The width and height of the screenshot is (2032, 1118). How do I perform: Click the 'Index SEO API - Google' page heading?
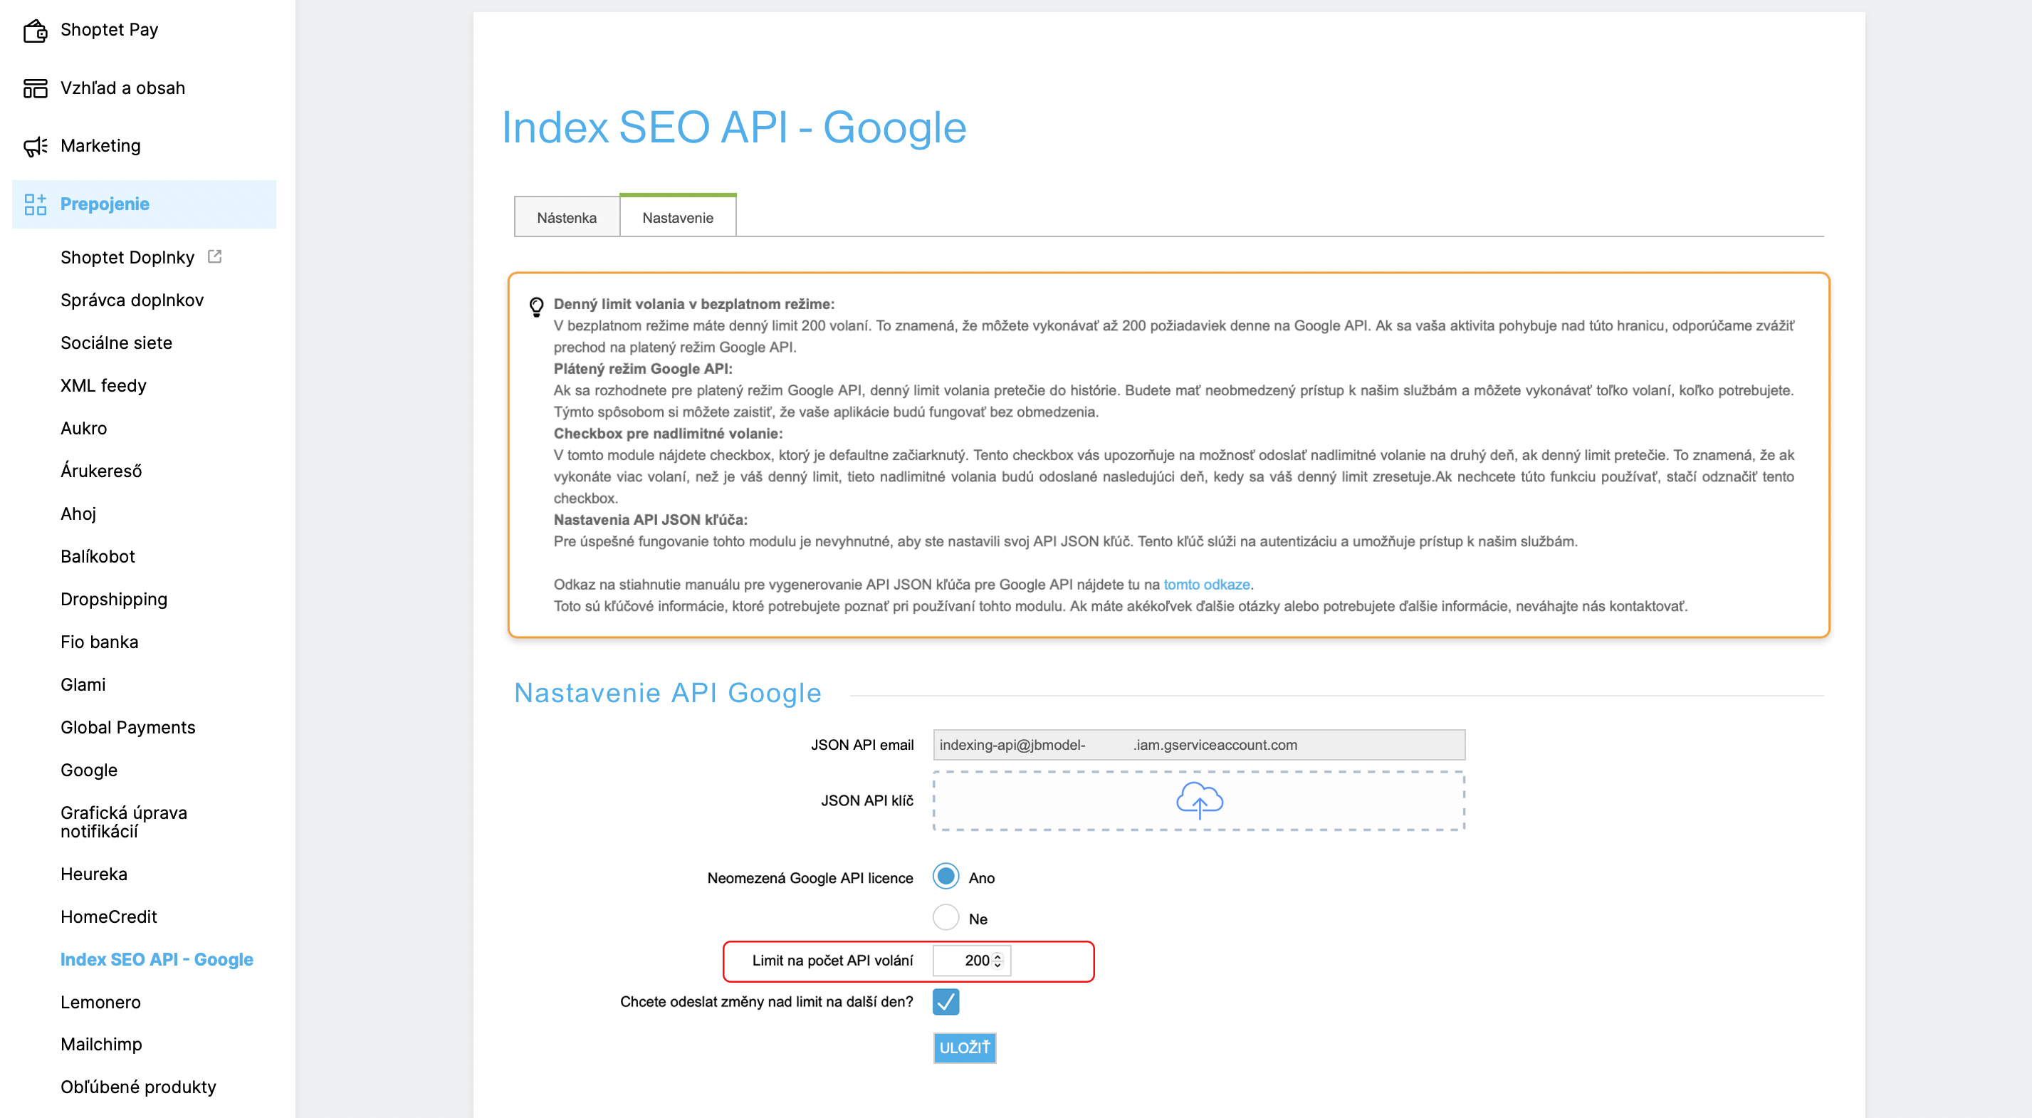point(733,127)
